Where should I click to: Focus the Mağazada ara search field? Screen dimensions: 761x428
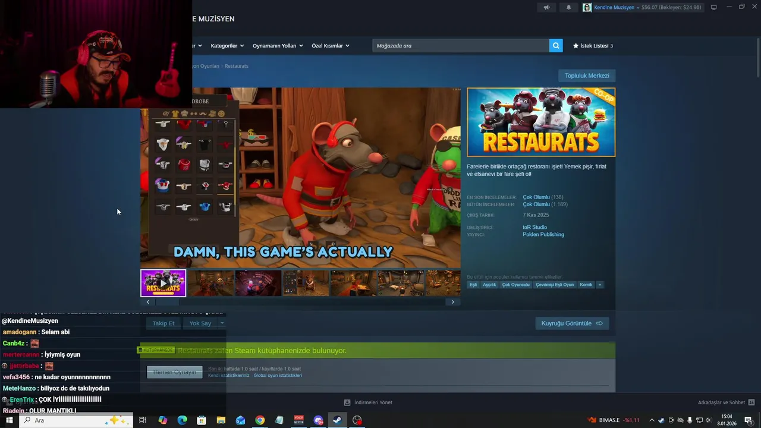point(461,46)
